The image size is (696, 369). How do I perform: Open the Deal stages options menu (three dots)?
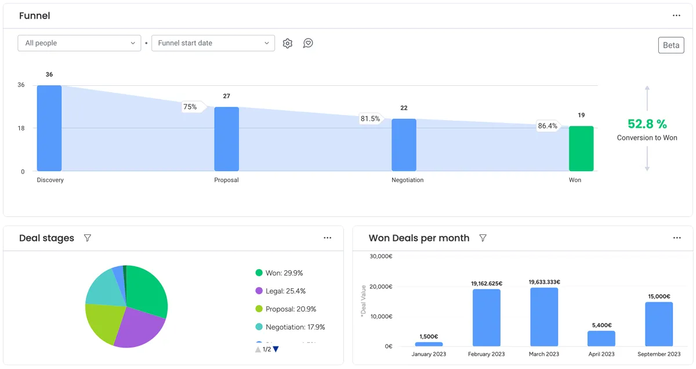click(328, 238)
